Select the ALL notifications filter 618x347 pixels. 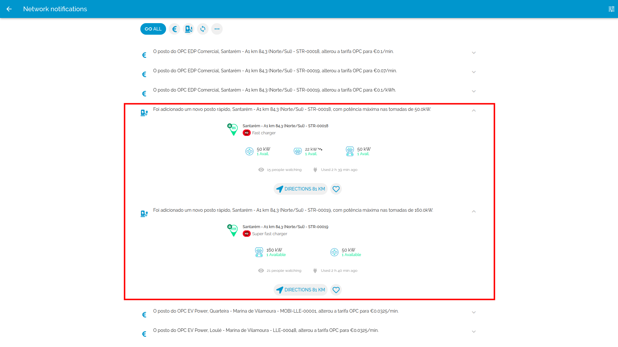click(x=153, y=29)
